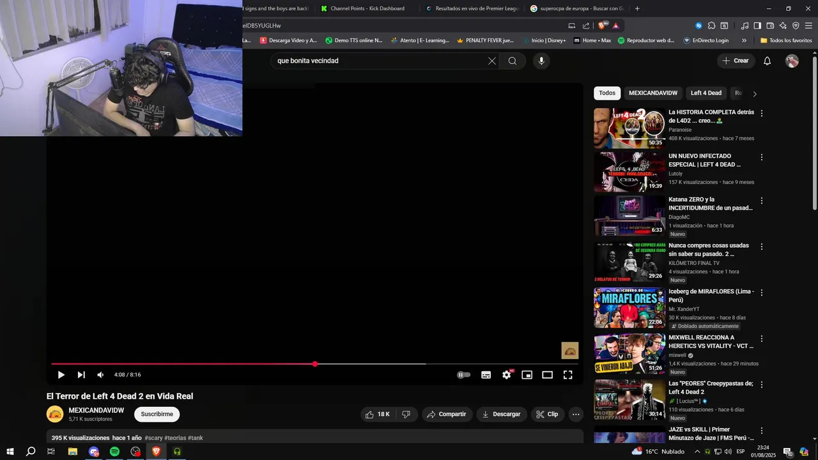The width and height of the screenshot is (818, 460).
Task: Open File Explorer on the taskbar
Action: tap(73, 452)
